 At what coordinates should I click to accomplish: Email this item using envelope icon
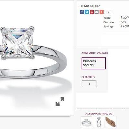tap(97, 12)
